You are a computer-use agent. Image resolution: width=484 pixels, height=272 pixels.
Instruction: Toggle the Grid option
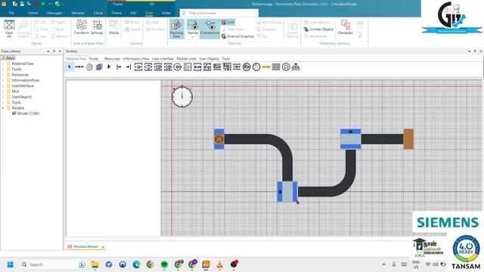point(228,22)
